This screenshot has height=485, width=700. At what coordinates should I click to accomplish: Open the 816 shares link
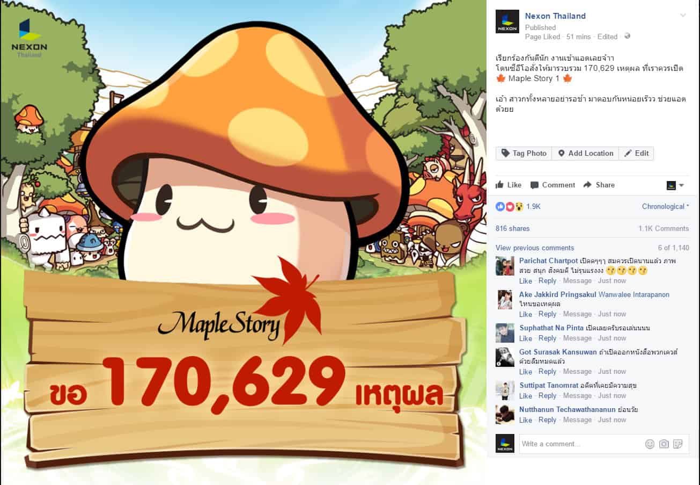click(512, 228)
